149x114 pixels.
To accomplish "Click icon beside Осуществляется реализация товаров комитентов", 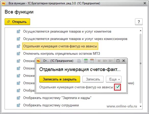I will (18, 32).
